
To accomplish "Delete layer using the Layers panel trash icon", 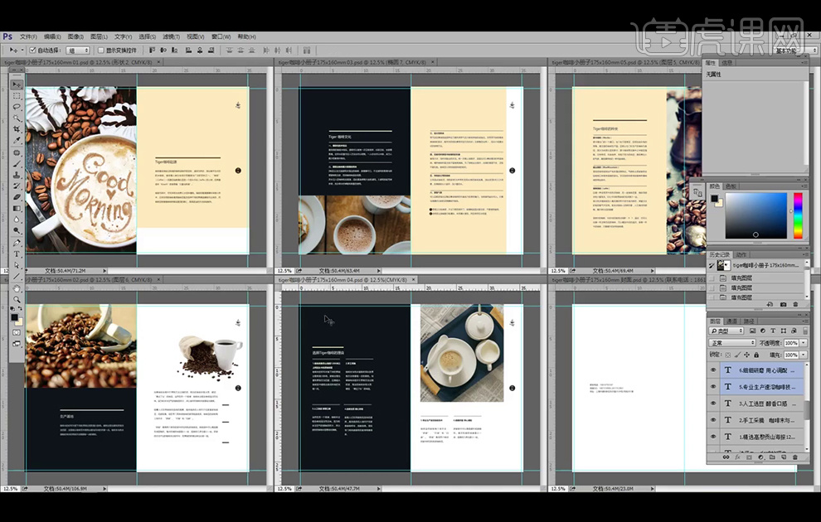I will click(794, 457).
